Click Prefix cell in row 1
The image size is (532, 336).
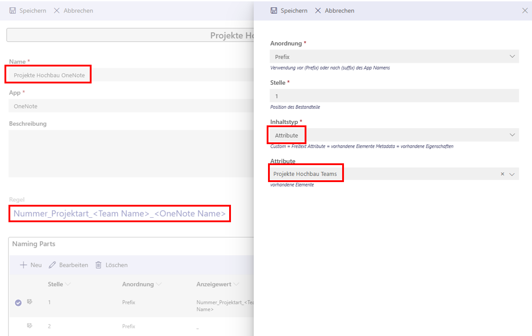[129, 302]
